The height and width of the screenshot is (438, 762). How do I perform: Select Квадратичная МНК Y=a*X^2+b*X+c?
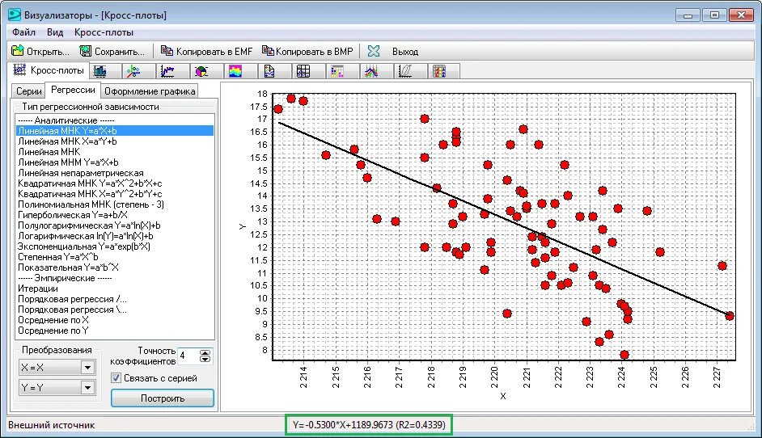(x=115, y=183)
